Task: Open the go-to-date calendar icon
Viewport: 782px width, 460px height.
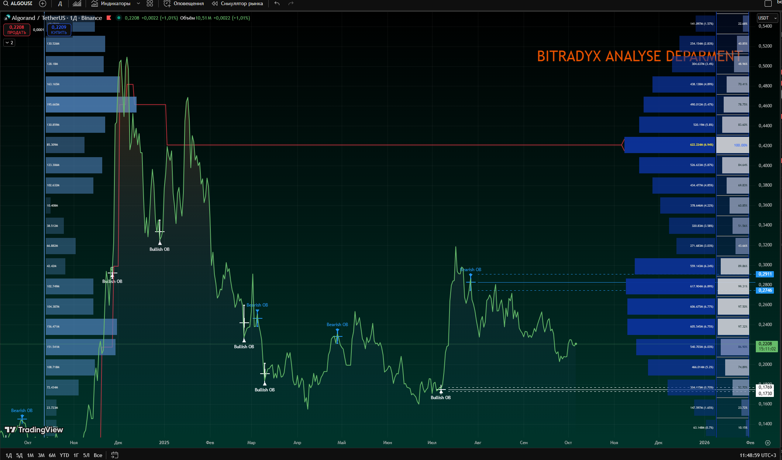Action: 115,455
